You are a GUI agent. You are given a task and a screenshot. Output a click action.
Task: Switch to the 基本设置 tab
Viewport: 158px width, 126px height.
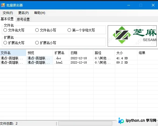[7, 19]
